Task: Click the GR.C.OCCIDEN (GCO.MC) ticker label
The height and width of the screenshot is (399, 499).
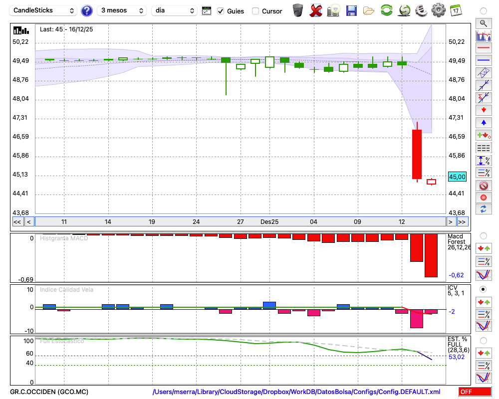Action: pyautogui.click(x=49, y=392)
